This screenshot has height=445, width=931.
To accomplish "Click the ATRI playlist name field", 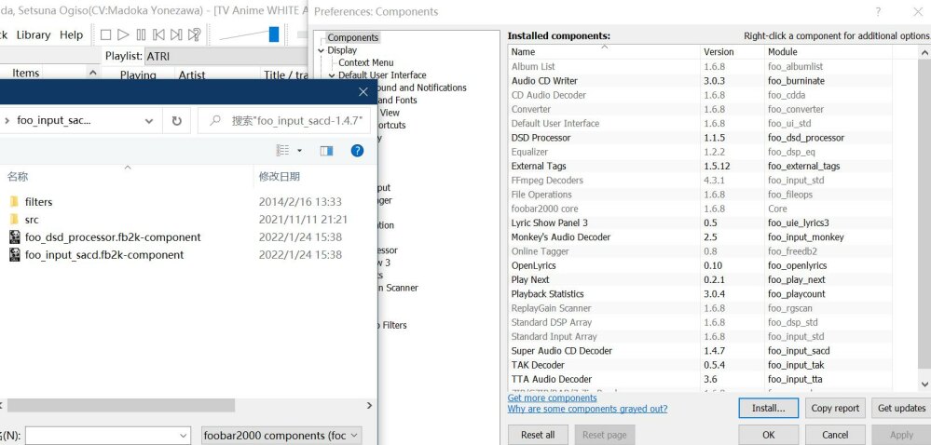I will [x=226, y=57].
